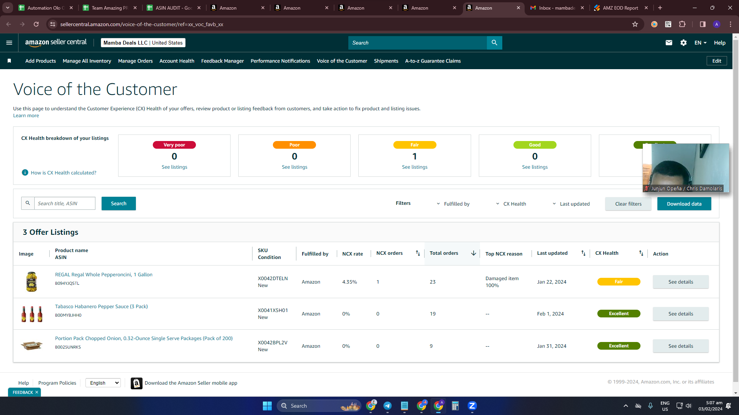Open the tab search dropdown in Chrome
This screenshot has height=415, width=739.
click(x=8, y=8)
